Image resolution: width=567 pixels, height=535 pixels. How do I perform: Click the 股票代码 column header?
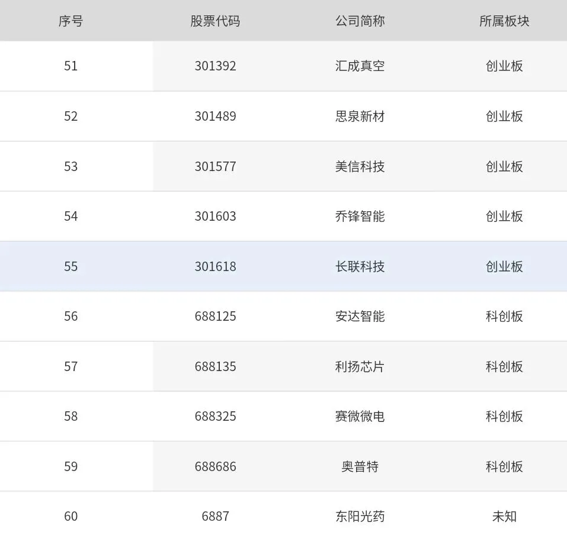tap(215, 21)
